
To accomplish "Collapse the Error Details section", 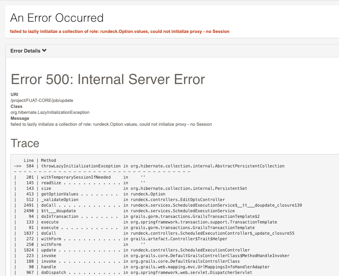I will coord(26,50).
